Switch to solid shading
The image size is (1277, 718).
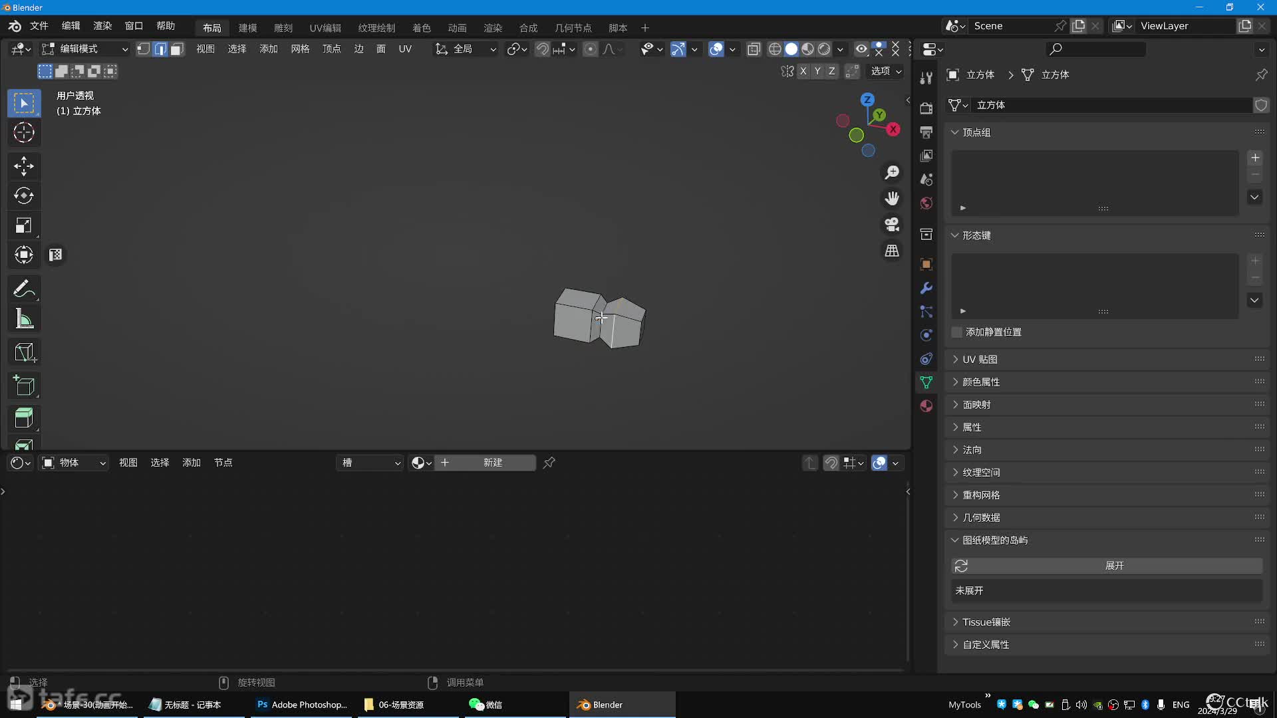click(791, 49)
